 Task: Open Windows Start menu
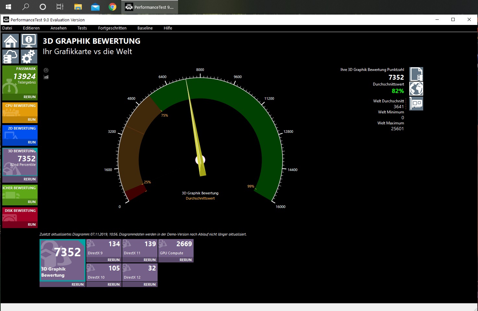[9, 7]
